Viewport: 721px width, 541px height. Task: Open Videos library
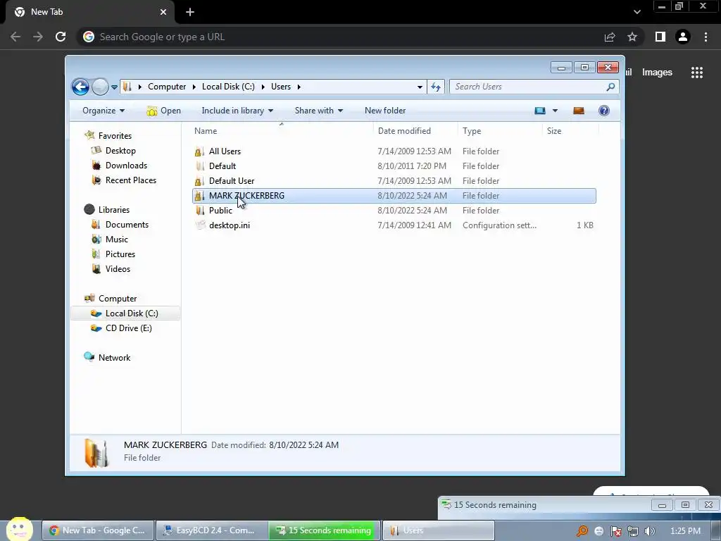tap(118, 268)
